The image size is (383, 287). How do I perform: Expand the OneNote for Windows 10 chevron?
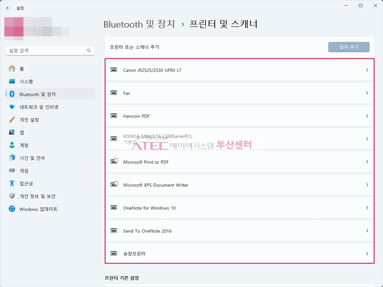tap(367, 208)
